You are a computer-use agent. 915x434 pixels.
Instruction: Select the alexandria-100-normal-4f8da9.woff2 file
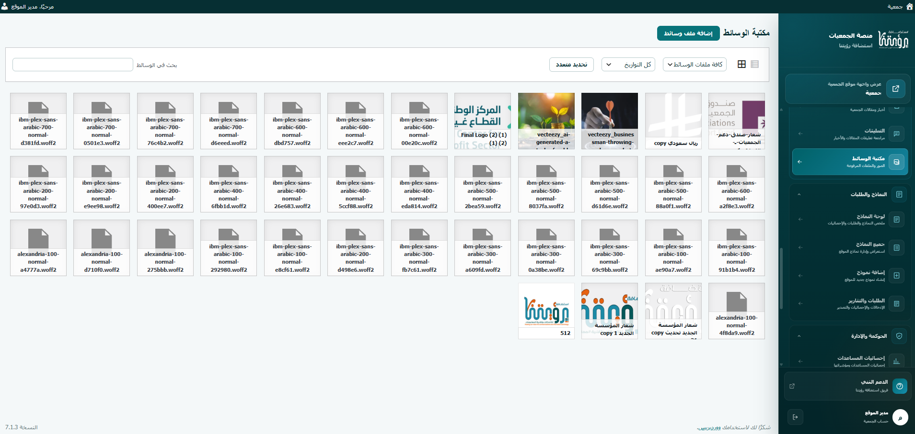tap(737, 311)
